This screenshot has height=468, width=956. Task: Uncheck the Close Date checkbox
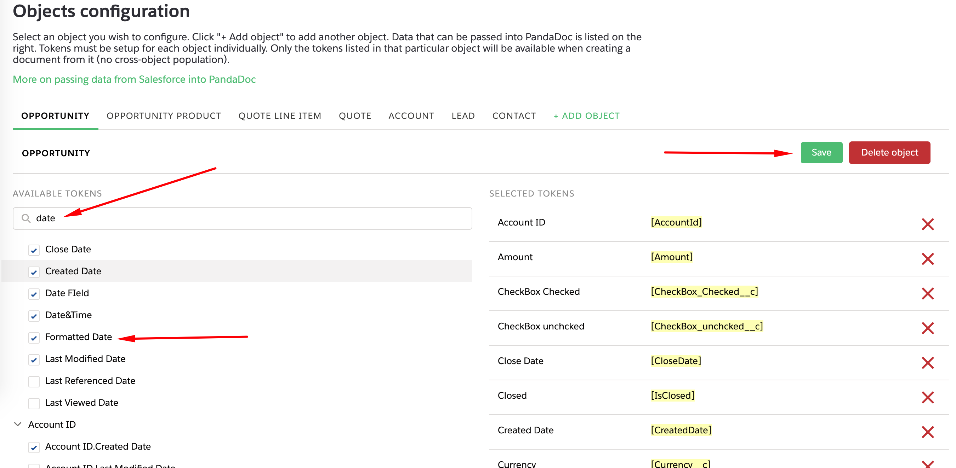[x=34, y=250]
